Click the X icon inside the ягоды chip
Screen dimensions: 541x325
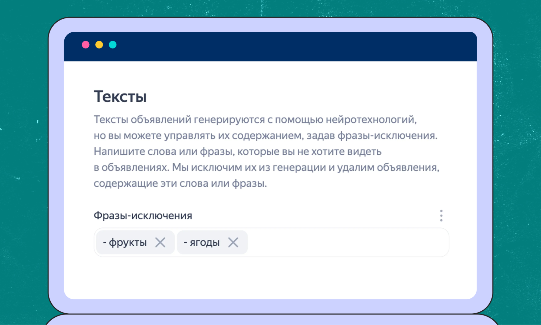pyautogui.click(x=233, y=242)
